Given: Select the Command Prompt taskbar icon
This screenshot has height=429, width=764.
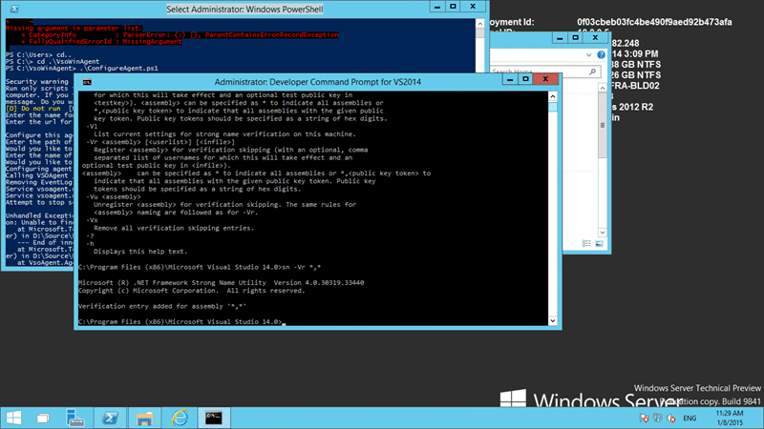Looking at the screenshot, I should 213,418.
